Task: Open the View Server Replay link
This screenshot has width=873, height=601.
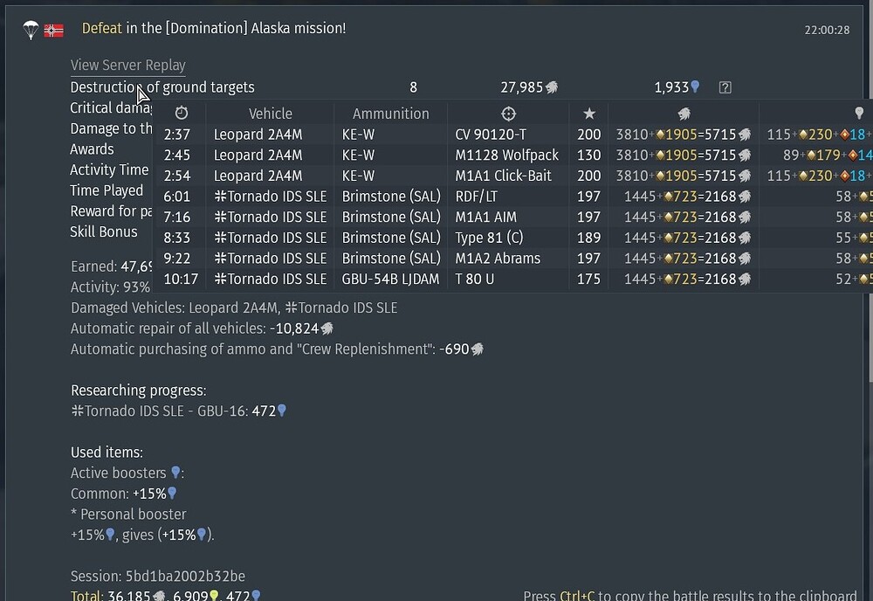Action: (x=127, y=66)
